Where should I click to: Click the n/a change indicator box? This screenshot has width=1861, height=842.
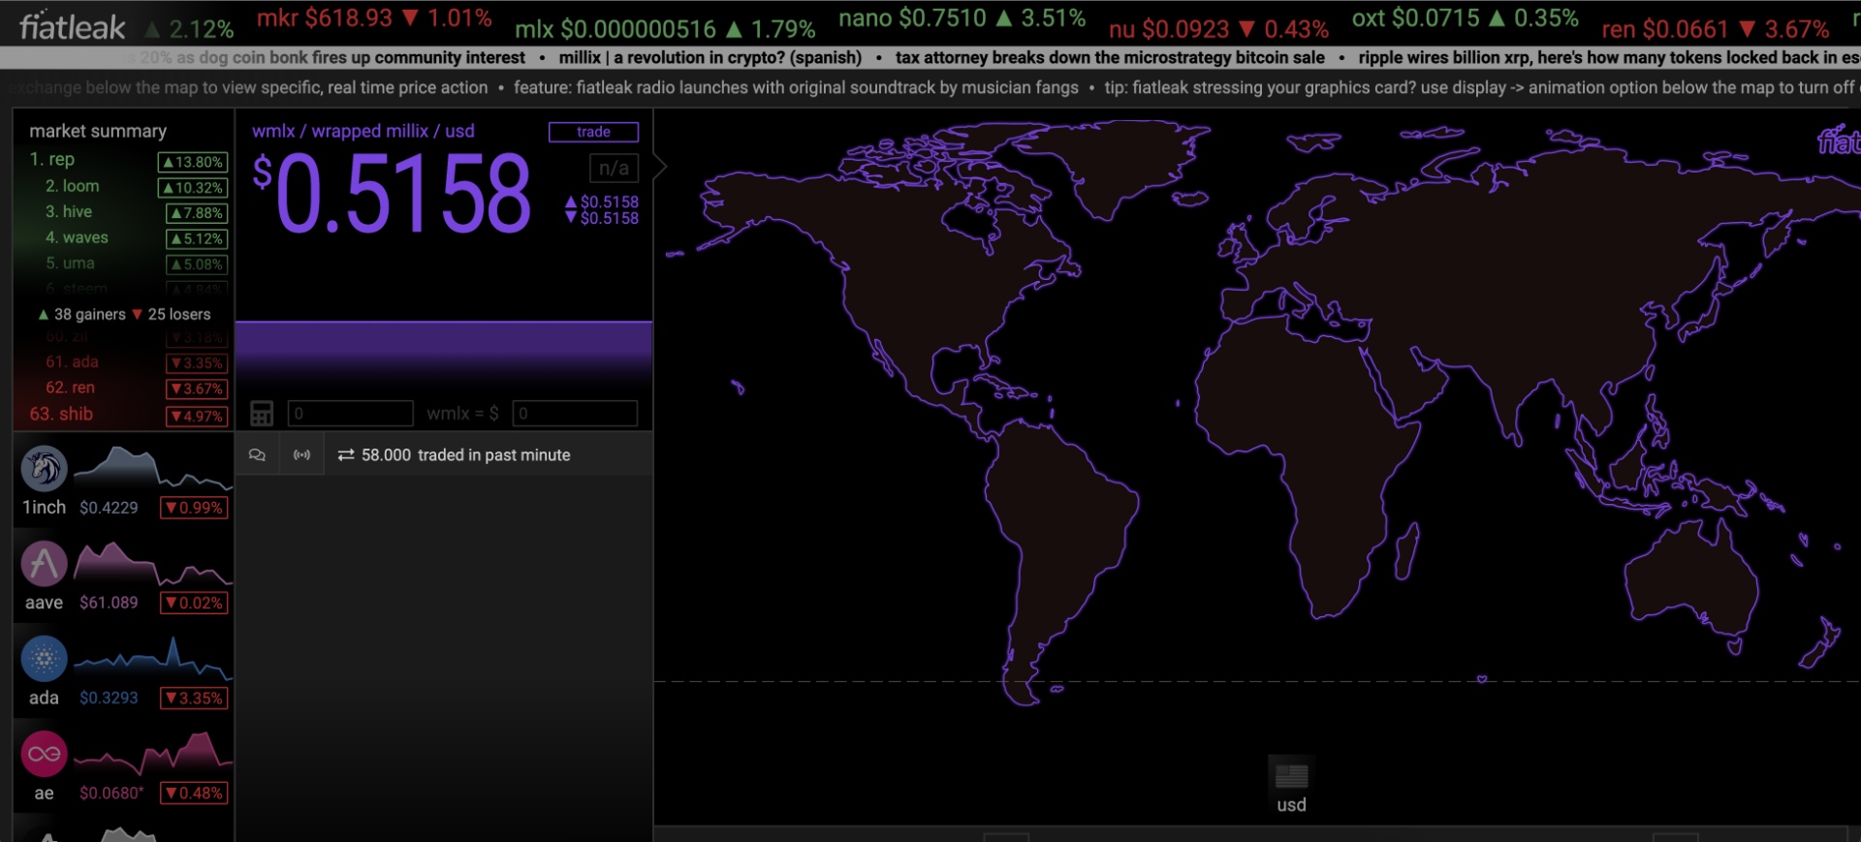tap(614, 169)
